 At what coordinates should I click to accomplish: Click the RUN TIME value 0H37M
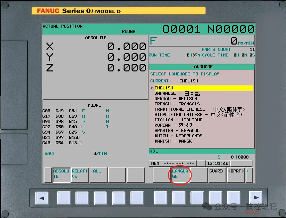(x=193, y=55)
